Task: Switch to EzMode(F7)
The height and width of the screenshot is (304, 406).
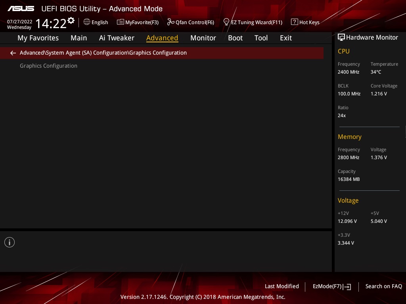Action: pyautogui.click(x=327, y=286)
